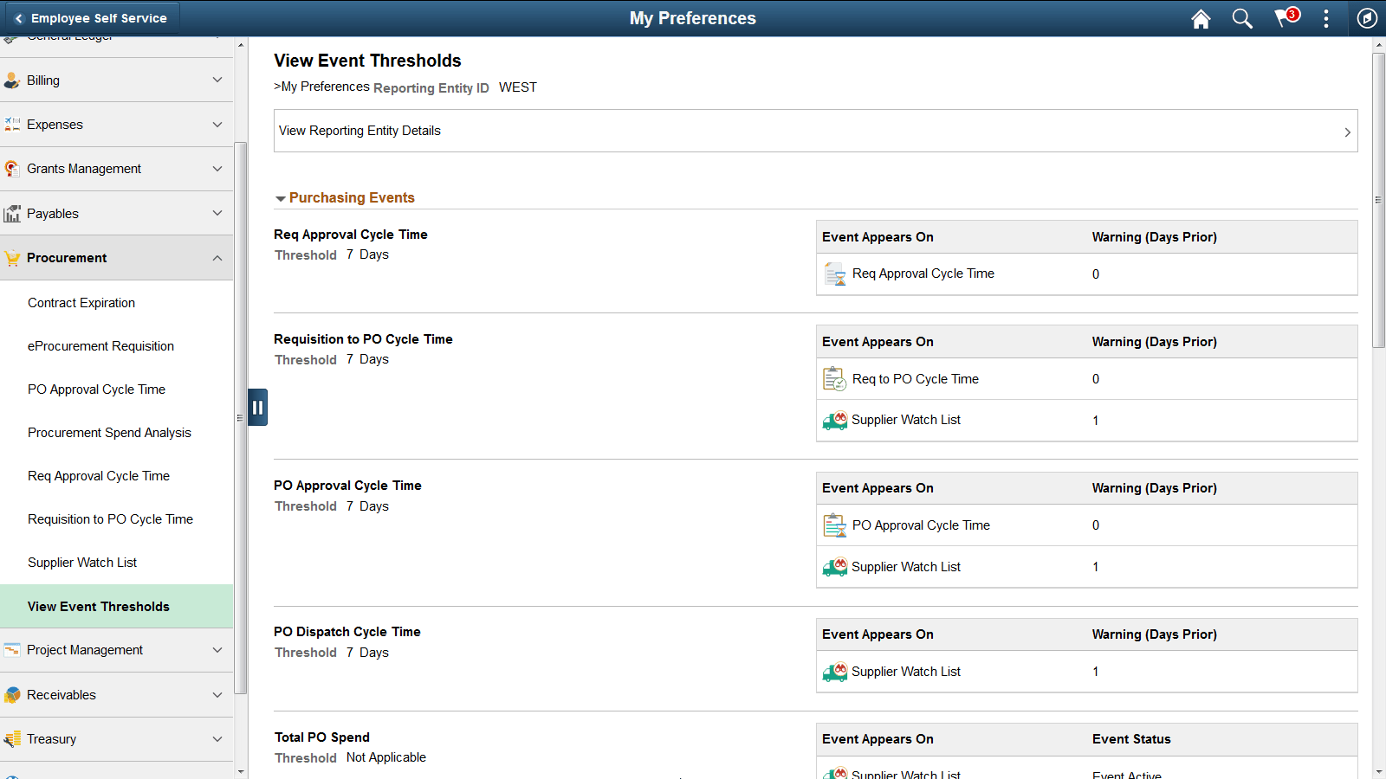Collapse the Purchasing Events section
The image size is (1386, 779).
(281, 198)
